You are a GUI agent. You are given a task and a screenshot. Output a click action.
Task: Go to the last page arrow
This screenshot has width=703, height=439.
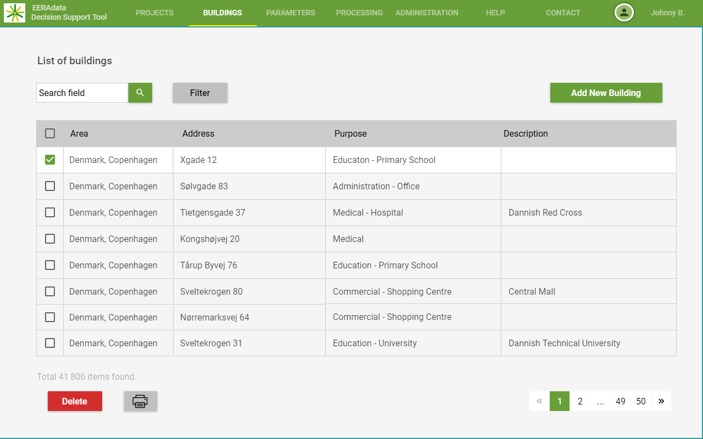661,401
